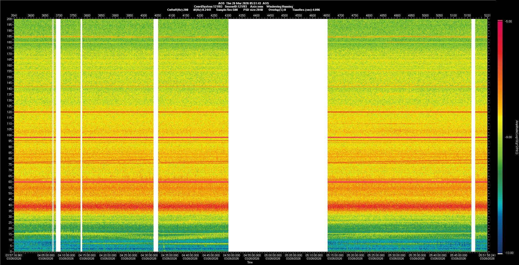Click the Time label below the x-axis
The width and height of the screenshot is (519, 265).
click(x=250, y=262)
